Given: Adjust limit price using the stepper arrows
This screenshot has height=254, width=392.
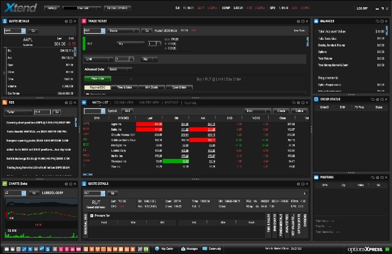Looking at the screenshot, I should (132, 59).
